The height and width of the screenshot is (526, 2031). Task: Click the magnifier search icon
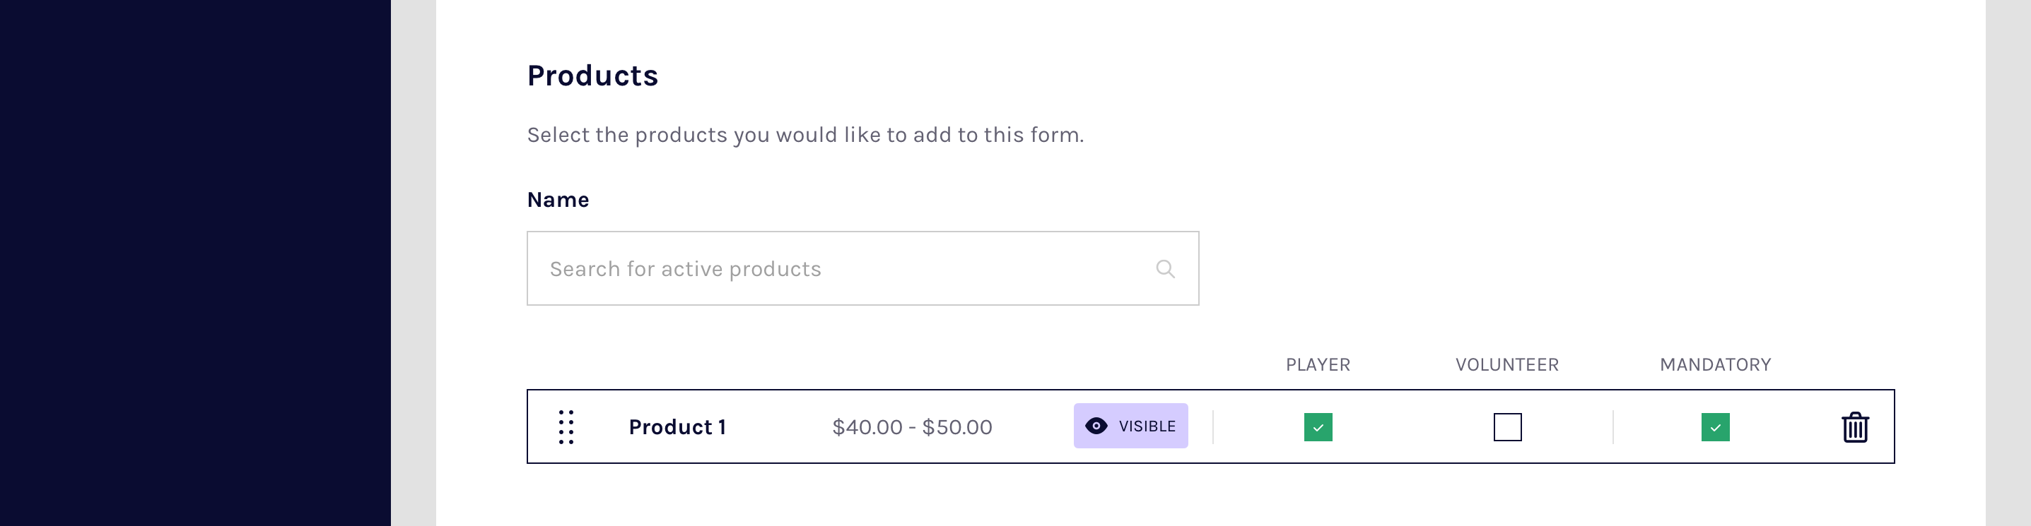(x=1165, y=269)
